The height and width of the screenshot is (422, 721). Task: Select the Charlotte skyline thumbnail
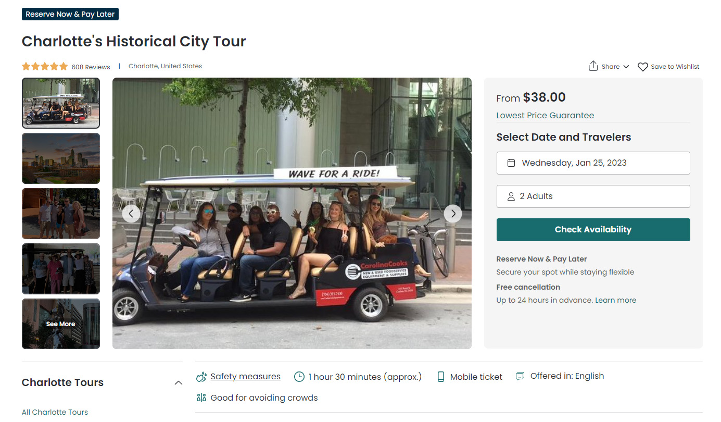60,158
